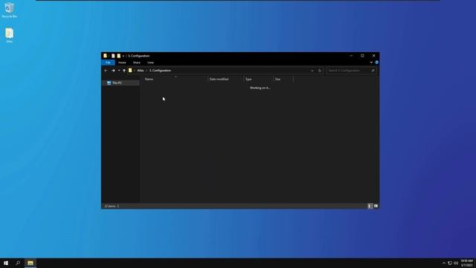Click the search magnifier icon in Explorer
The width and height of the screenshot is (476, 268).
[373, 71]
